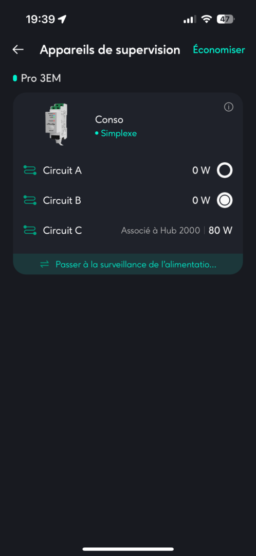Open the Pro 3EM device image
Image resolution: width=256 pixels, height=556 pixels.
56,125
